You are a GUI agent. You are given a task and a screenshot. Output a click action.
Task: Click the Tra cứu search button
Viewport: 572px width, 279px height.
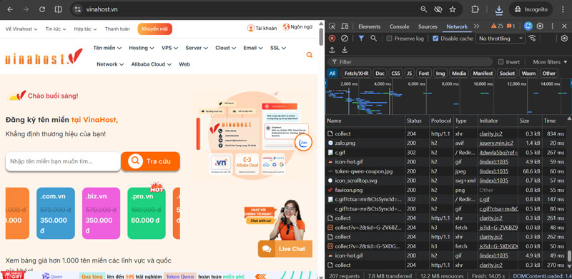pyautogui.click(x=150, y=161)
